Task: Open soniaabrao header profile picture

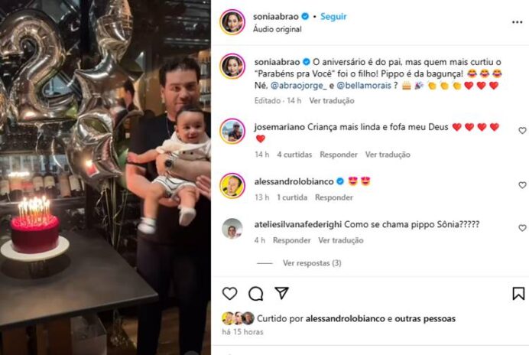Action: (x=232, y=22)
